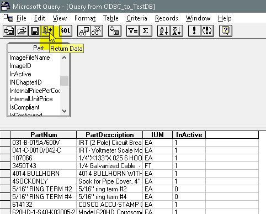Toggle Show/Hide Tables icon
266x214 pixels.
84,31
